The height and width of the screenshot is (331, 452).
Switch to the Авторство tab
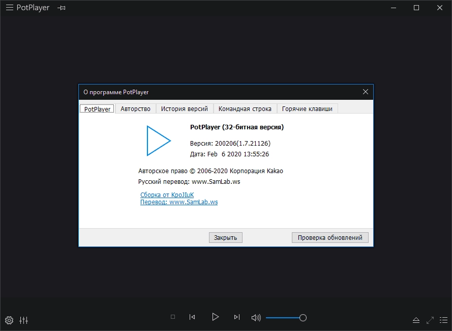[135, 109]
